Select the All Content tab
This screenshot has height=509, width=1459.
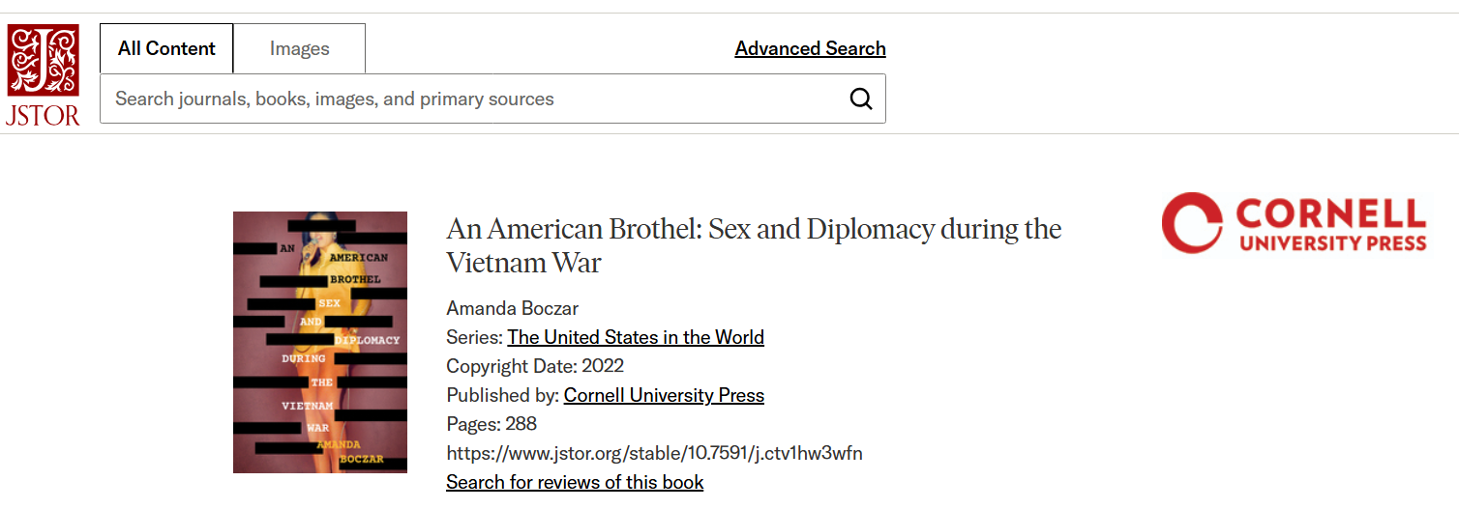pos(166,48)
